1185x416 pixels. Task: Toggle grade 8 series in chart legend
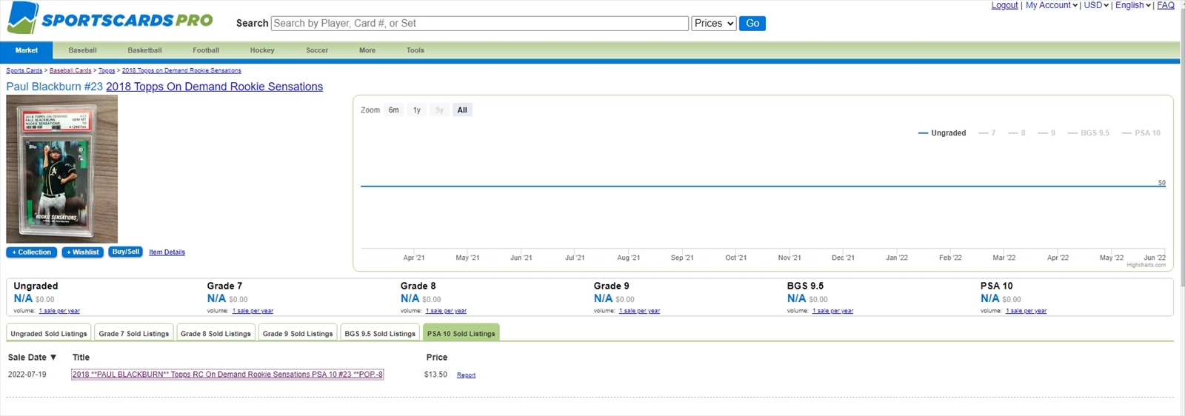coord(1017,133)
